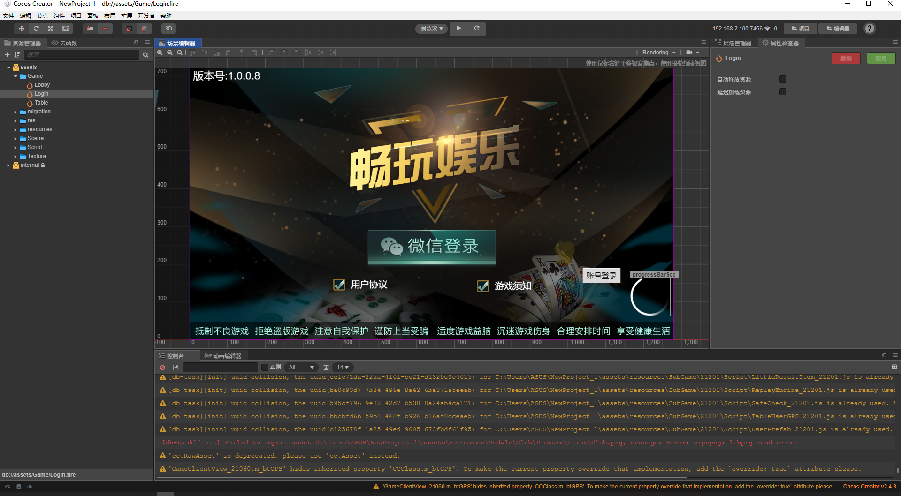Screen dimensions: 901x496
Task: Clear the console log
Action: [162, 368]
